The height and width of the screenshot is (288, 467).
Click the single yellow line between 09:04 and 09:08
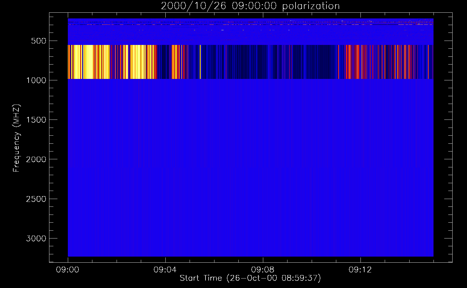coord(200,62)
